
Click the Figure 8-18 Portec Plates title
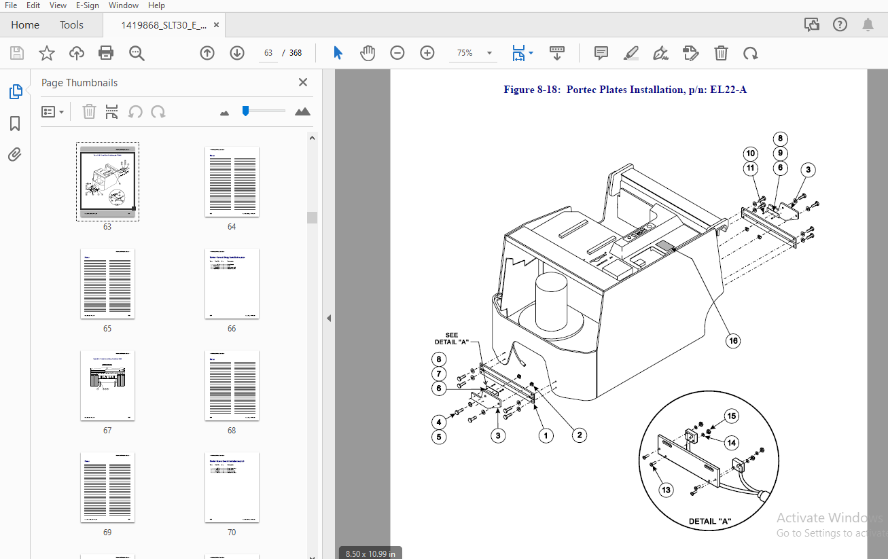coord(625,90)
